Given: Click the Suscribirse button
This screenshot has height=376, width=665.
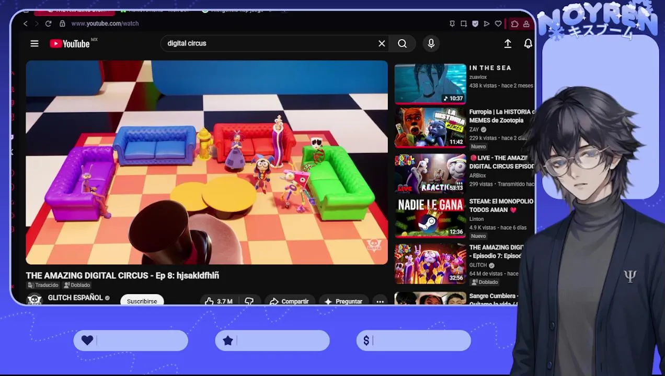Looking at the screenshot, I should click(x=142, y=301).
